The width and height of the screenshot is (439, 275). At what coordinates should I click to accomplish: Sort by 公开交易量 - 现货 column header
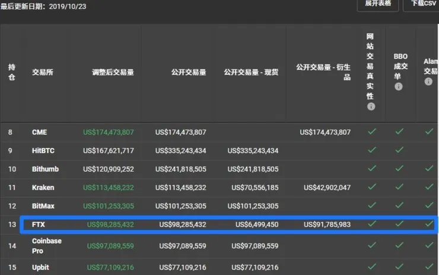(251, 72)
